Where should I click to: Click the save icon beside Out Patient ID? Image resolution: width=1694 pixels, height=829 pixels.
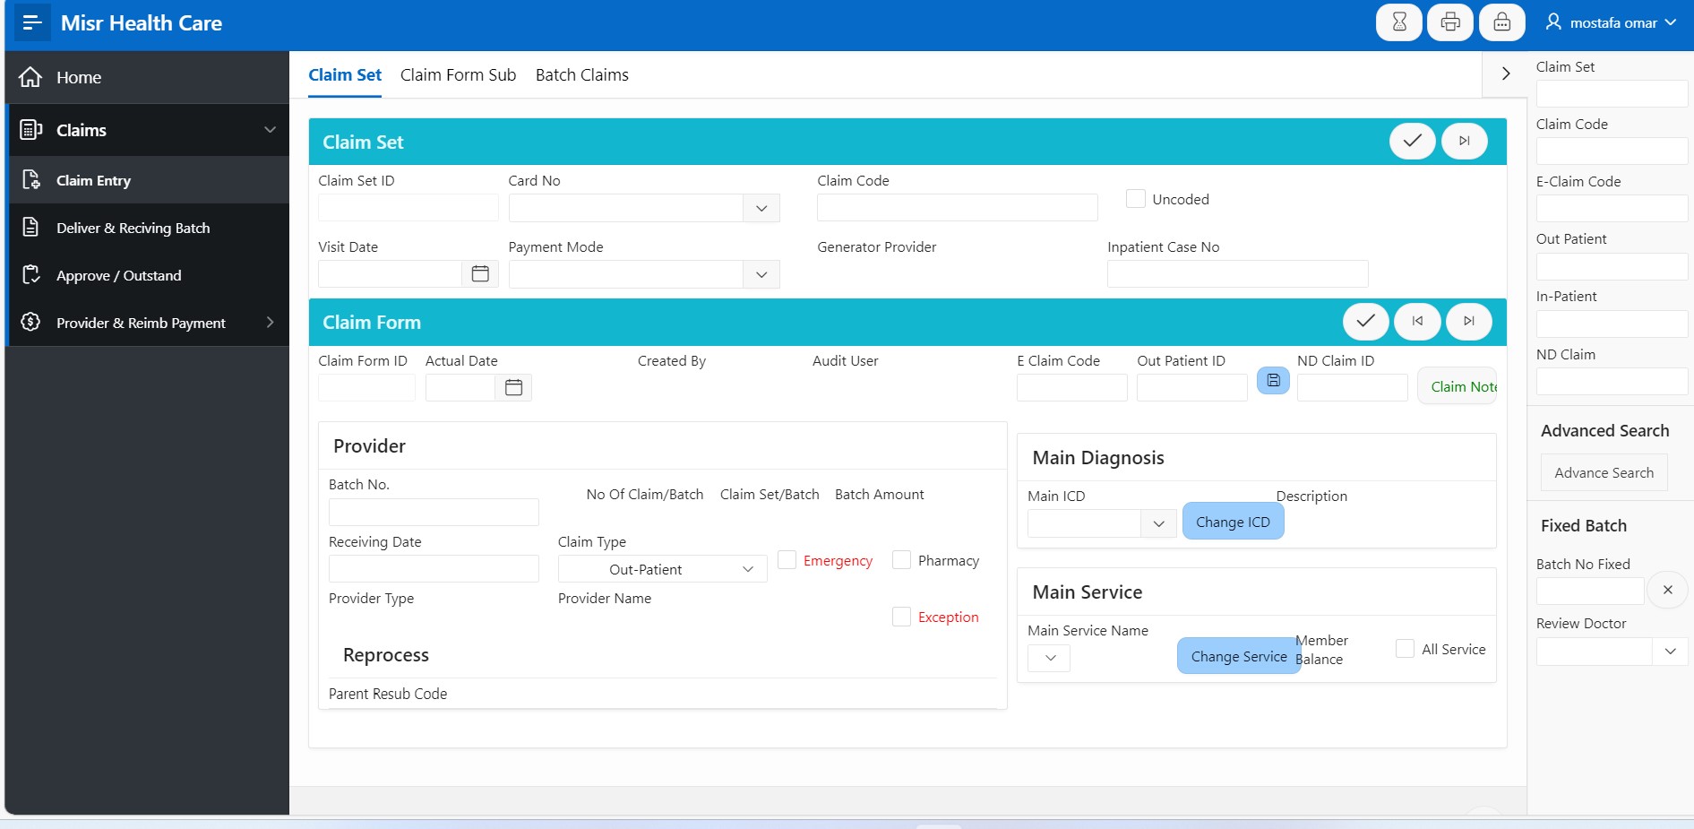coord(1273,381)
